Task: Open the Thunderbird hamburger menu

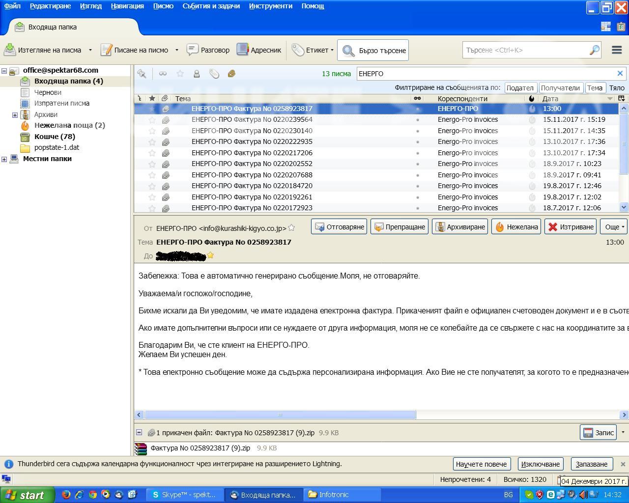Action: [617, 50]
